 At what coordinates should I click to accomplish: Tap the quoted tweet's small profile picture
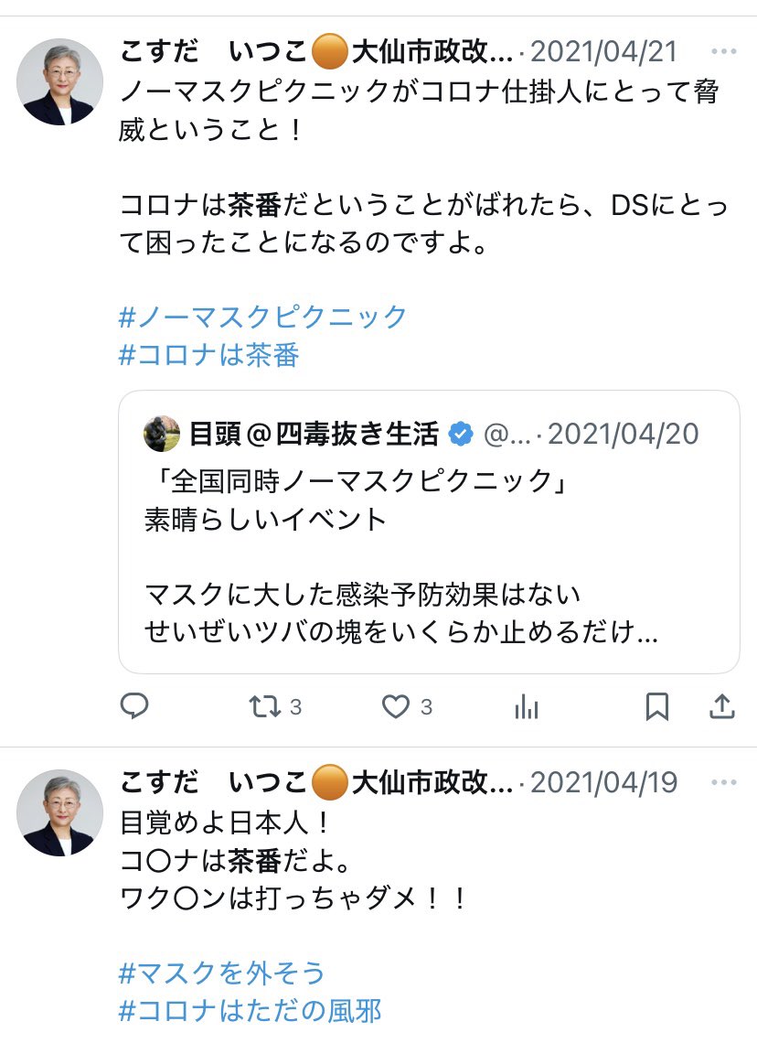162,434
